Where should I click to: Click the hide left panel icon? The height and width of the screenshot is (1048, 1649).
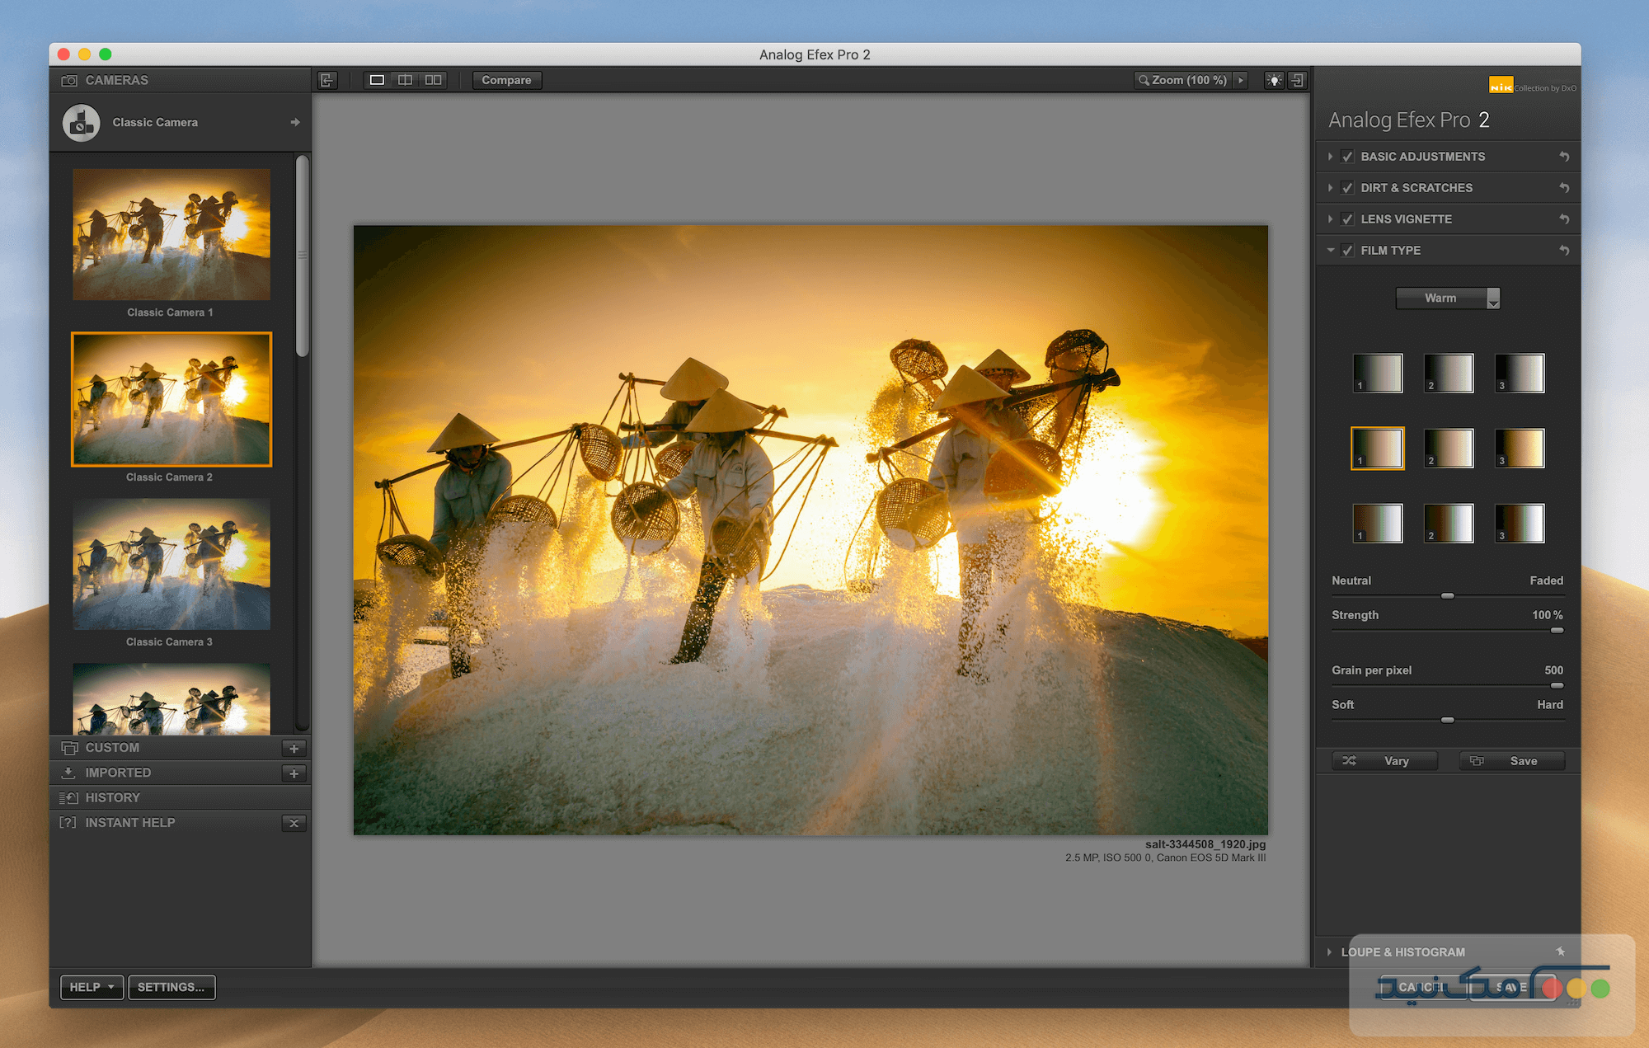327,80
